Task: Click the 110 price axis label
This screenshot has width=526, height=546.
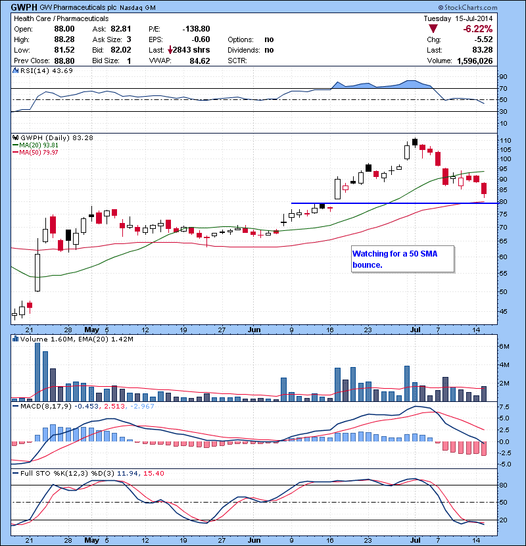Action: 505,140
